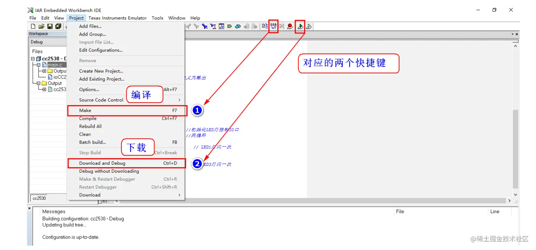The height and width of the screenshot is (250, 536).
Task: Create a new document with toolbar icon
Action: (33, 26)
